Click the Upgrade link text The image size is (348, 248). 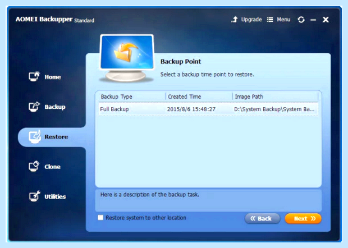coord(251,20)
